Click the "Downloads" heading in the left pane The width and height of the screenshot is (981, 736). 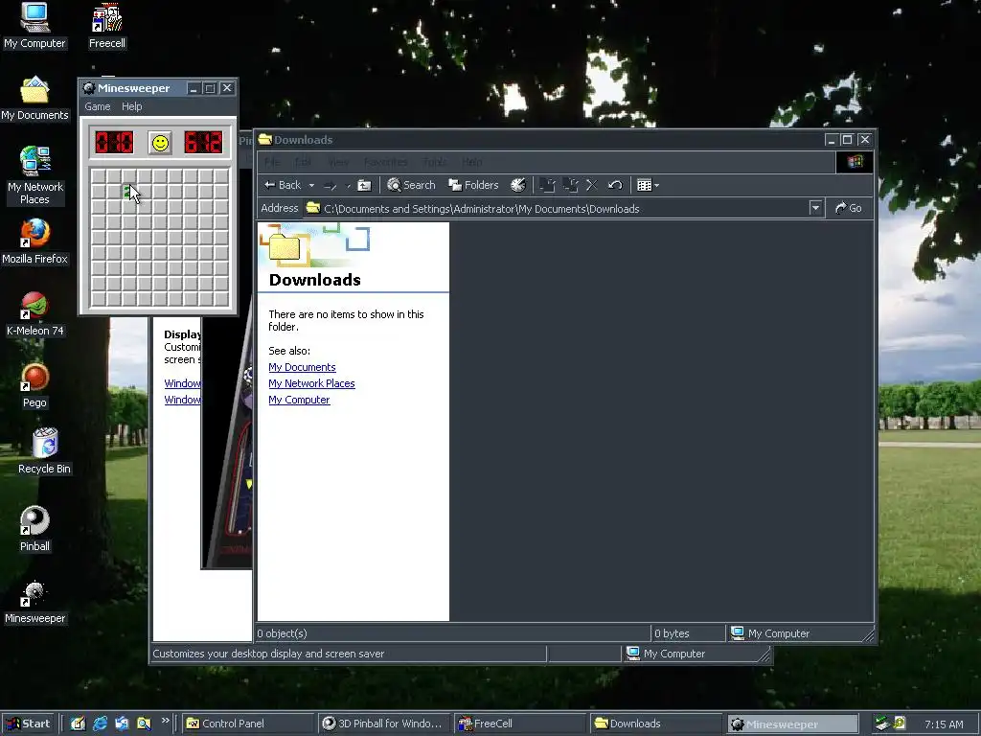[x=314, y=280]
